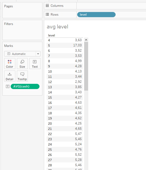Select the value 4,62 for level 19
This screenshot has height=170, width=146.
coord(78,118)
